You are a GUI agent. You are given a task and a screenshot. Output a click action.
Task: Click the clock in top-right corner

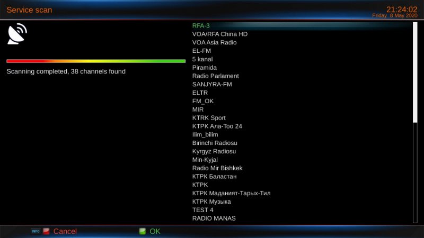coord(401,9)
